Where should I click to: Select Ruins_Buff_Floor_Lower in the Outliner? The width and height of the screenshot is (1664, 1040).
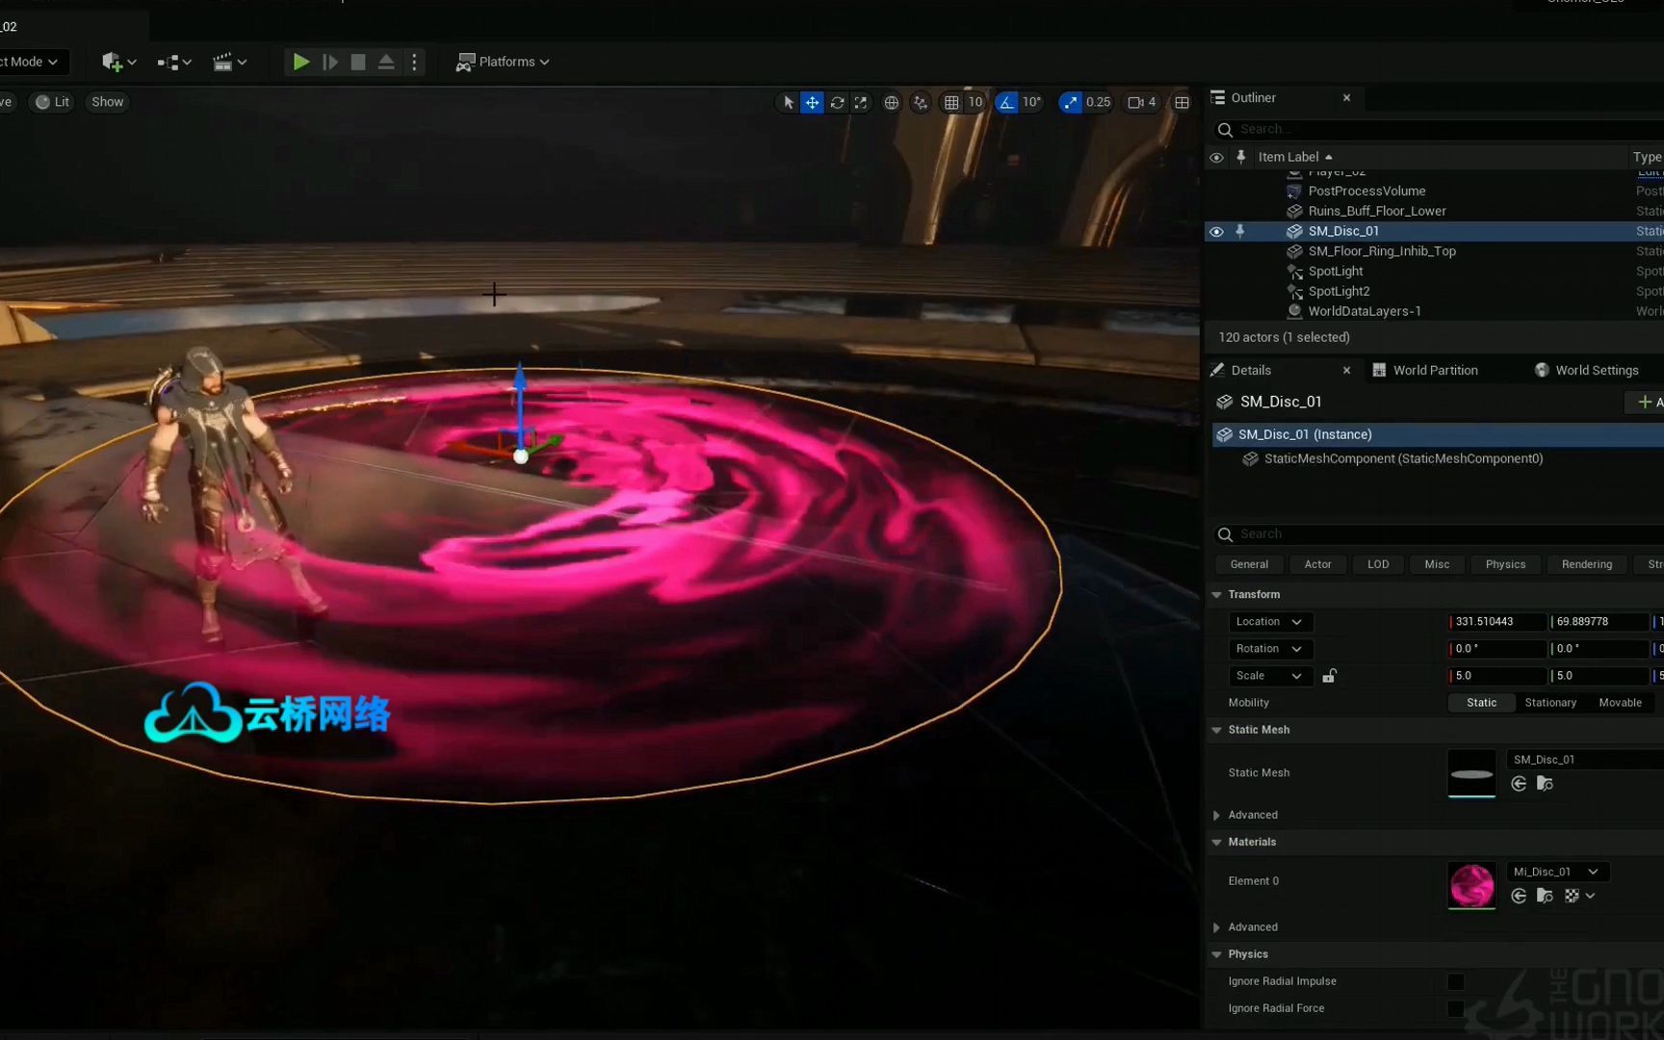pyautogui.click(x=1377, y=211)
